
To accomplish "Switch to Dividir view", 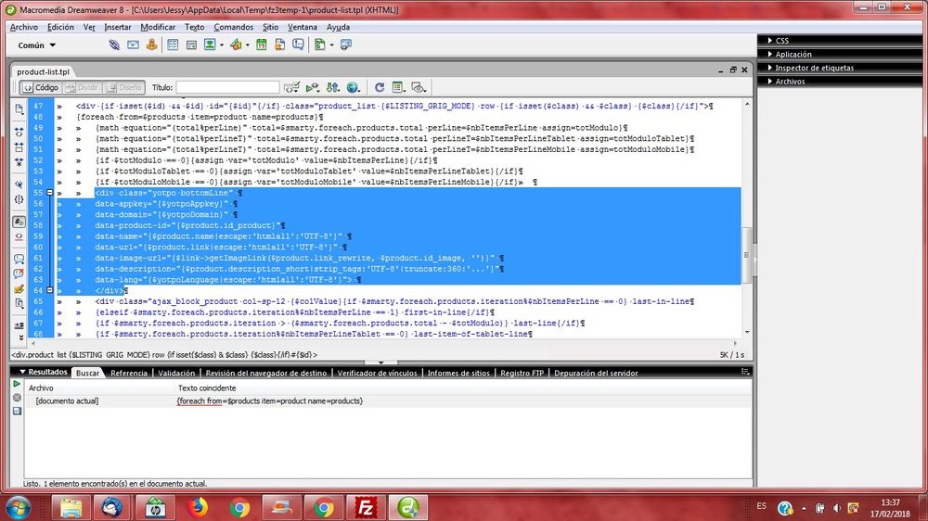I will [82, 87].
